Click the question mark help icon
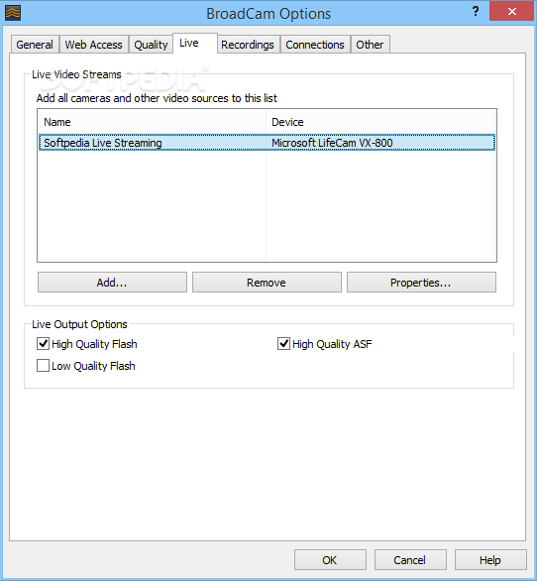This screenshot has height=581, width=537. pos(476,12)
